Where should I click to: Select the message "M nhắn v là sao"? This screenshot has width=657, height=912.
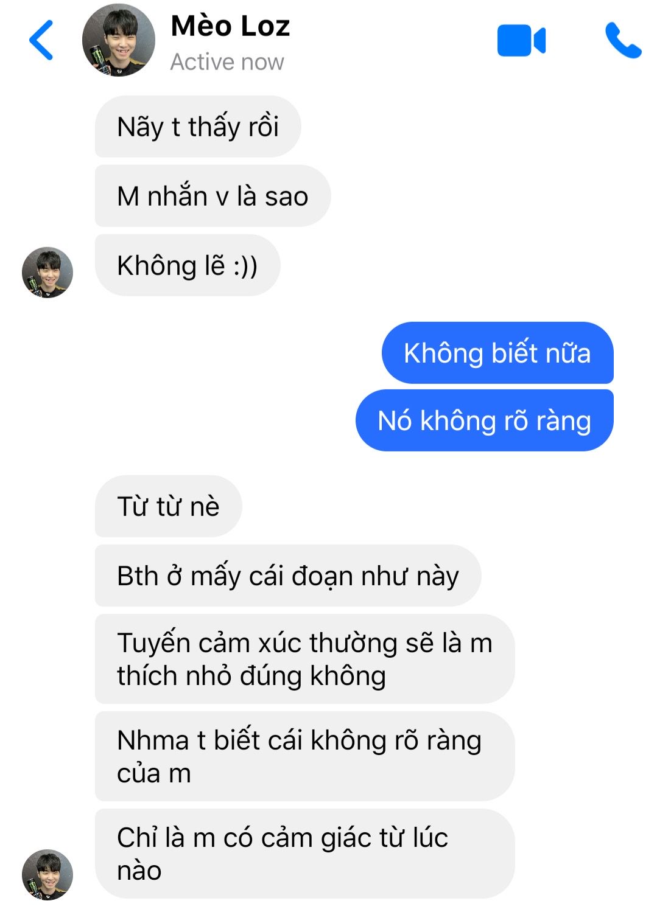tap(213, 196)
